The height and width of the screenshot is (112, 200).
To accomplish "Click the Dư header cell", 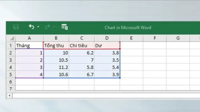I will (x=107, y=45).
